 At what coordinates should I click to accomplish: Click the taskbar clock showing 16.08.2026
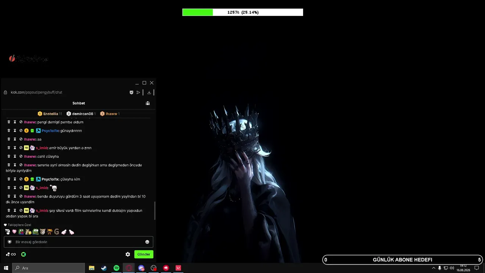click(463, 268)
